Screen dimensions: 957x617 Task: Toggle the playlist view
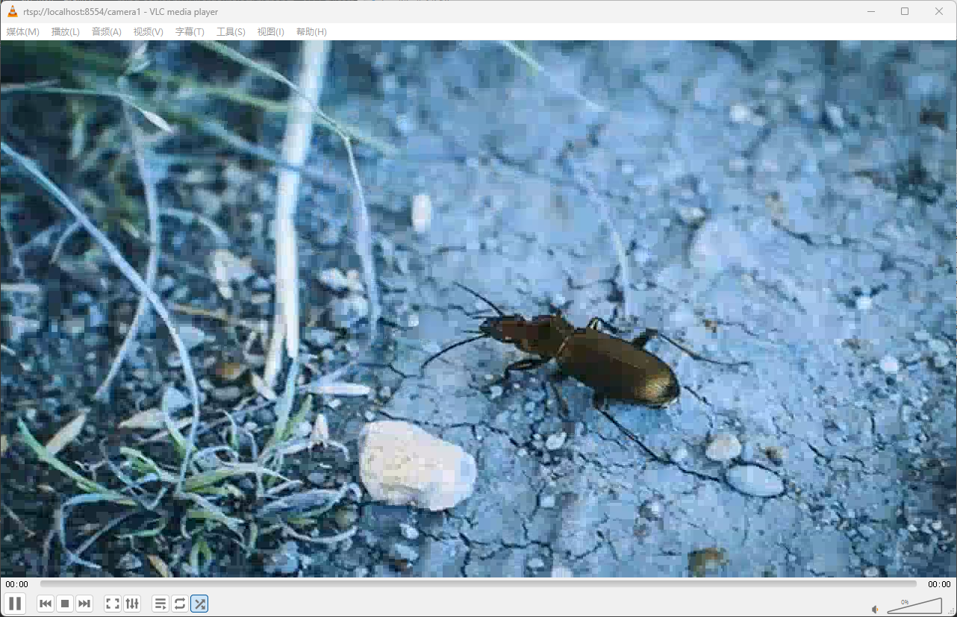click(160, 604)
